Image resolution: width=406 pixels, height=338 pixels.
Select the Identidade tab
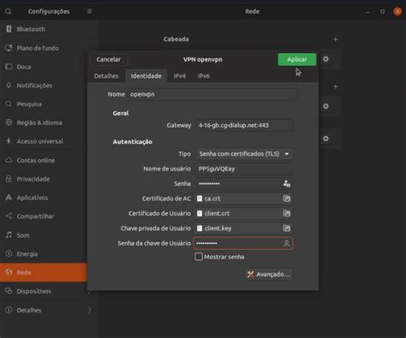[x=146, y=76]
